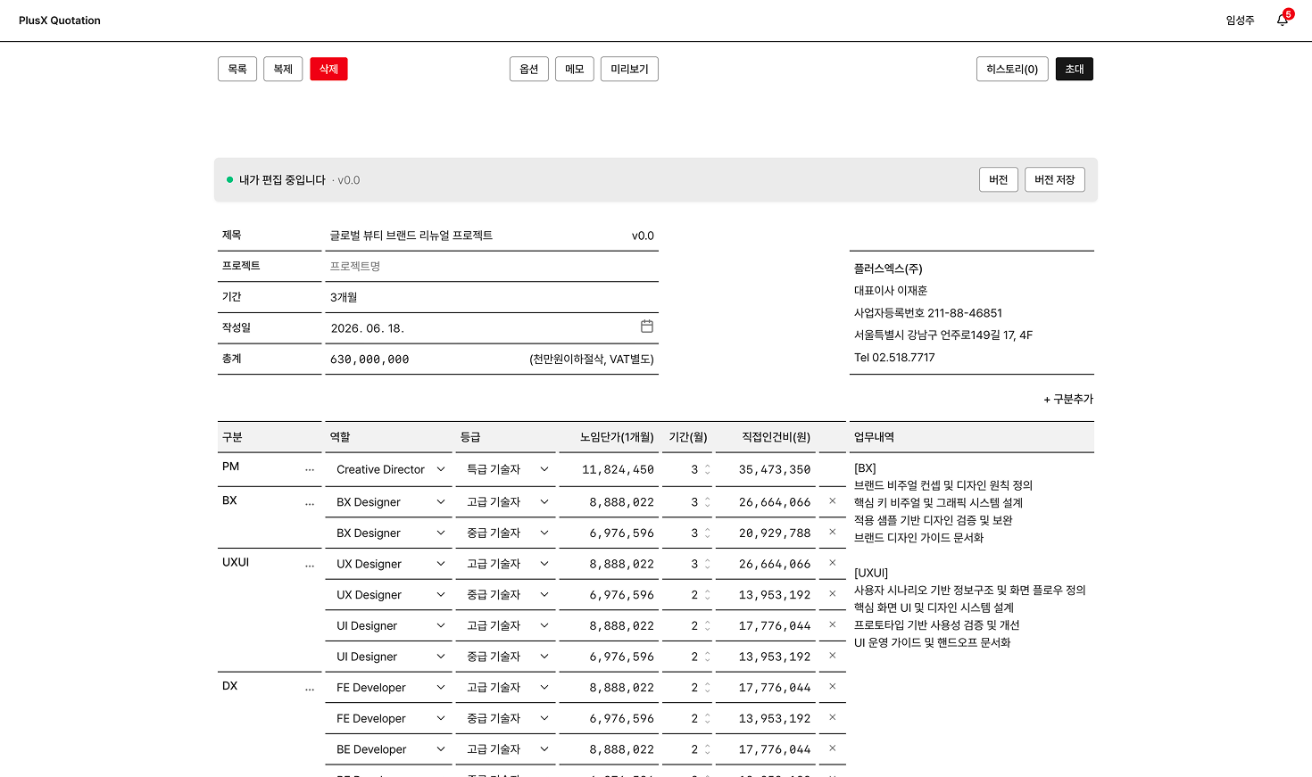Screen dimensions: 1312x777
Task: Remove the 중급 기술자 BX Designer row
Action: [x=833, y=533]
